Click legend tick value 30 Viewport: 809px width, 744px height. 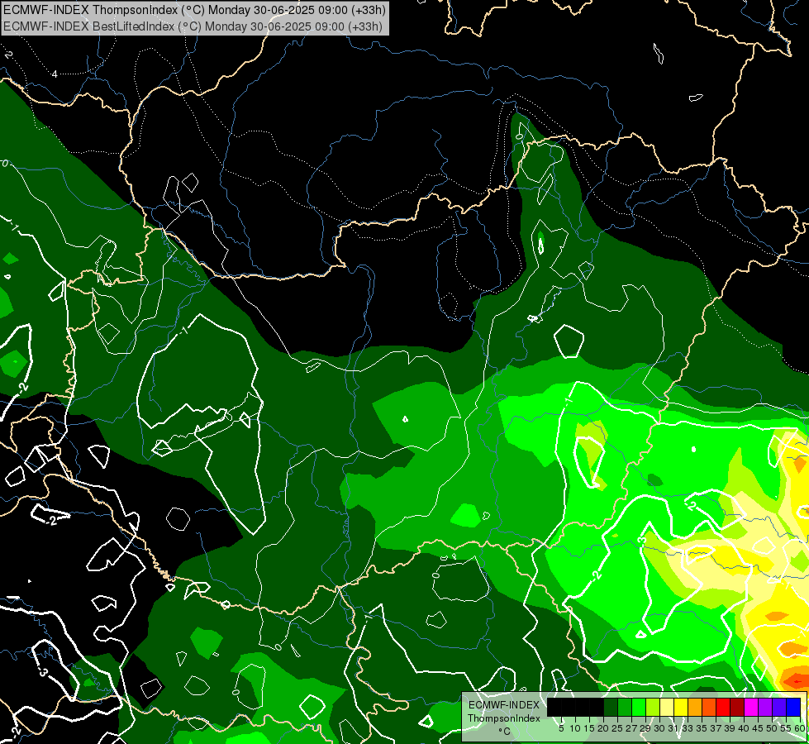tap(659, 728)
